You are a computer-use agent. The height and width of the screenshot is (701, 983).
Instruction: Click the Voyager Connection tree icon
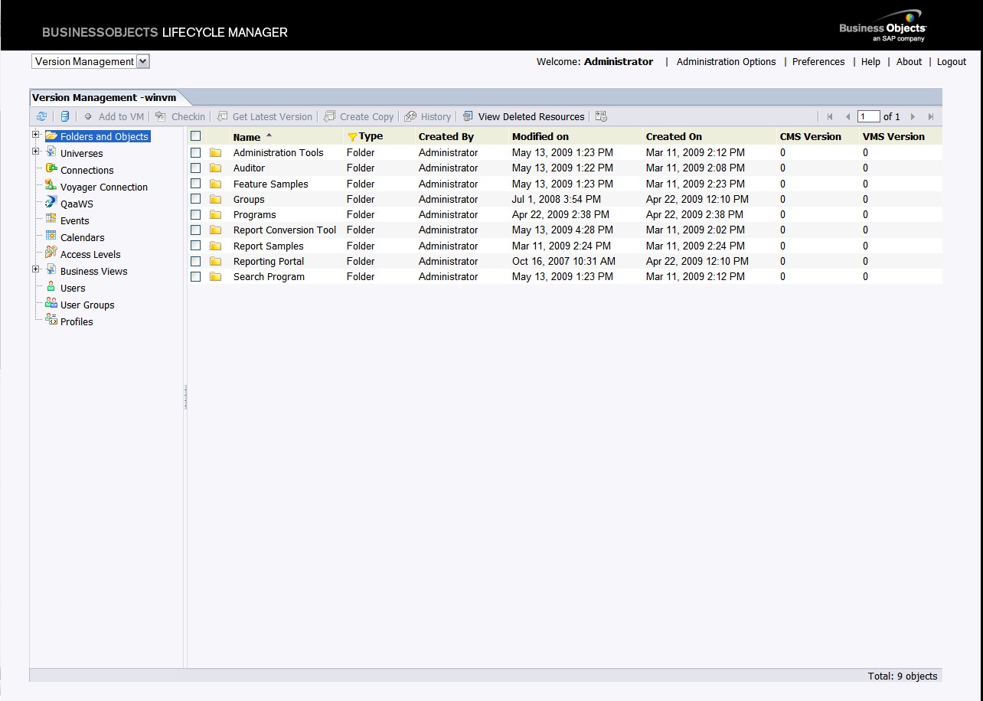51,186
